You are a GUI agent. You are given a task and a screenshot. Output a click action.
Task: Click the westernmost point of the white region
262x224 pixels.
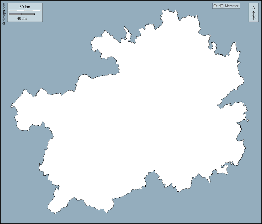click(13, 106)
